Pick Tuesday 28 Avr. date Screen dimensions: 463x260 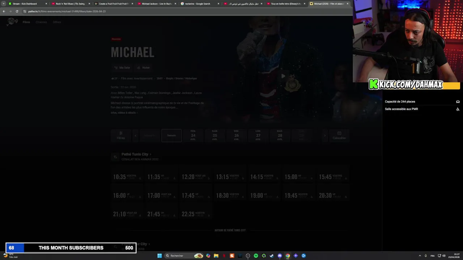[280, 135]
